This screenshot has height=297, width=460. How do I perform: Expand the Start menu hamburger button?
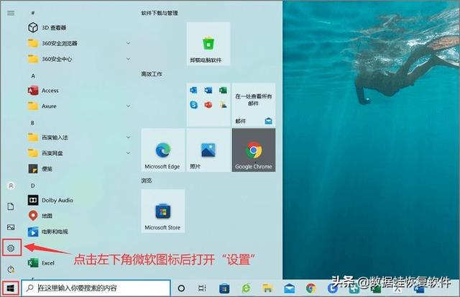pos(11,13)
